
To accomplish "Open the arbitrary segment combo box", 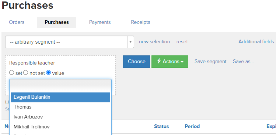I will [70, 42].
